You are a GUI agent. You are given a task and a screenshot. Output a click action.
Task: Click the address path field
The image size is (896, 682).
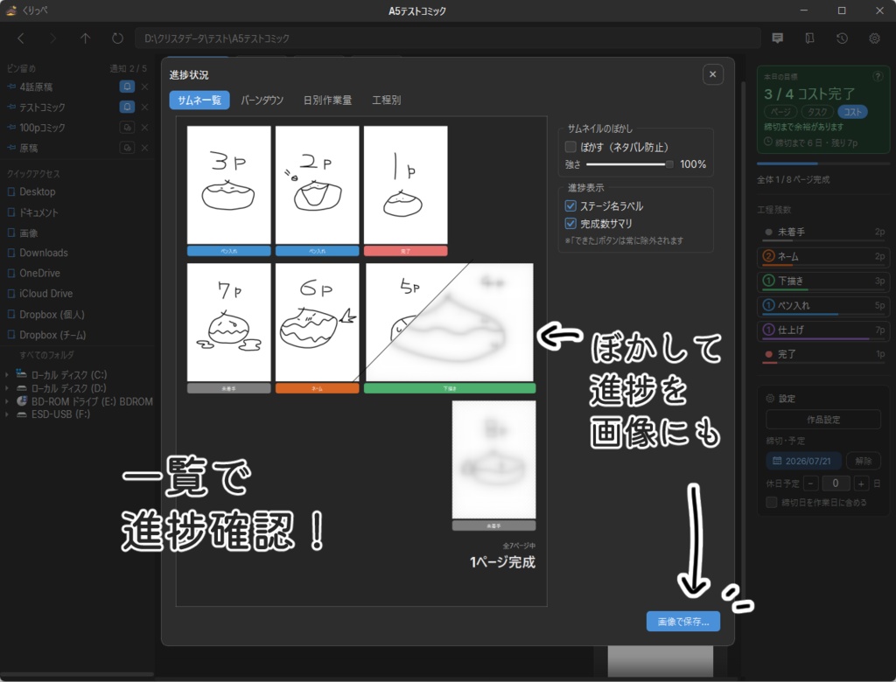[448, 38]
